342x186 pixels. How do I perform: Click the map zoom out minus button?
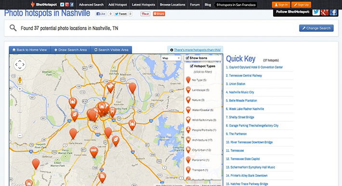tap(20, 136)
